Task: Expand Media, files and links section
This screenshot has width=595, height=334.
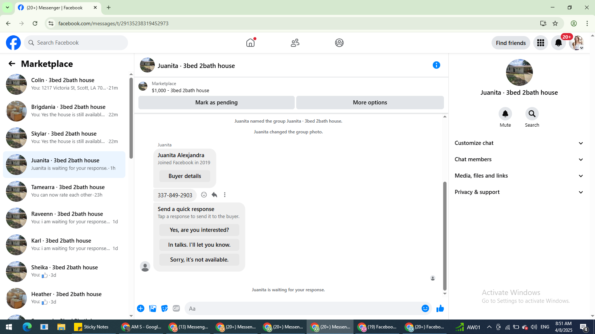Action: (x=519, y=176)
